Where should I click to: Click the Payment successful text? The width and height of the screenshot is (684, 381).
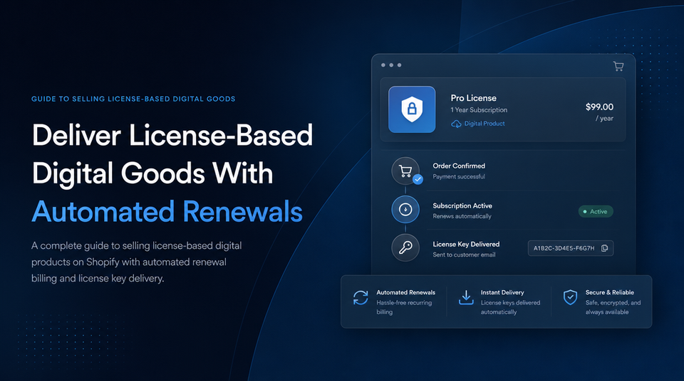point(458,176)
